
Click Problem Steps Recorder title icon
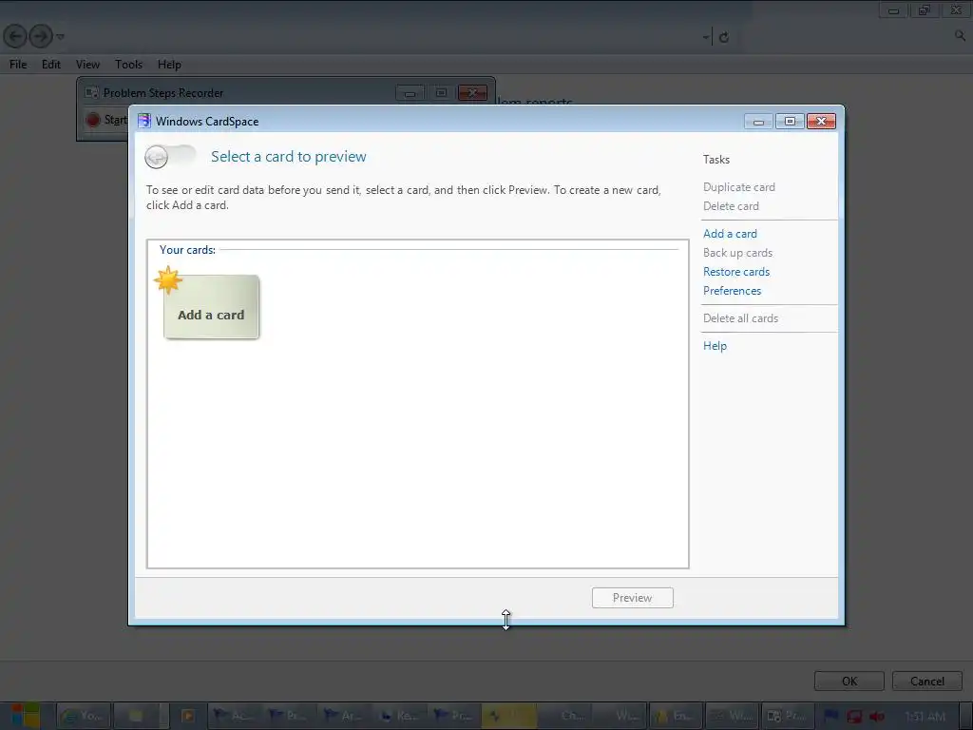coord(92,92)
